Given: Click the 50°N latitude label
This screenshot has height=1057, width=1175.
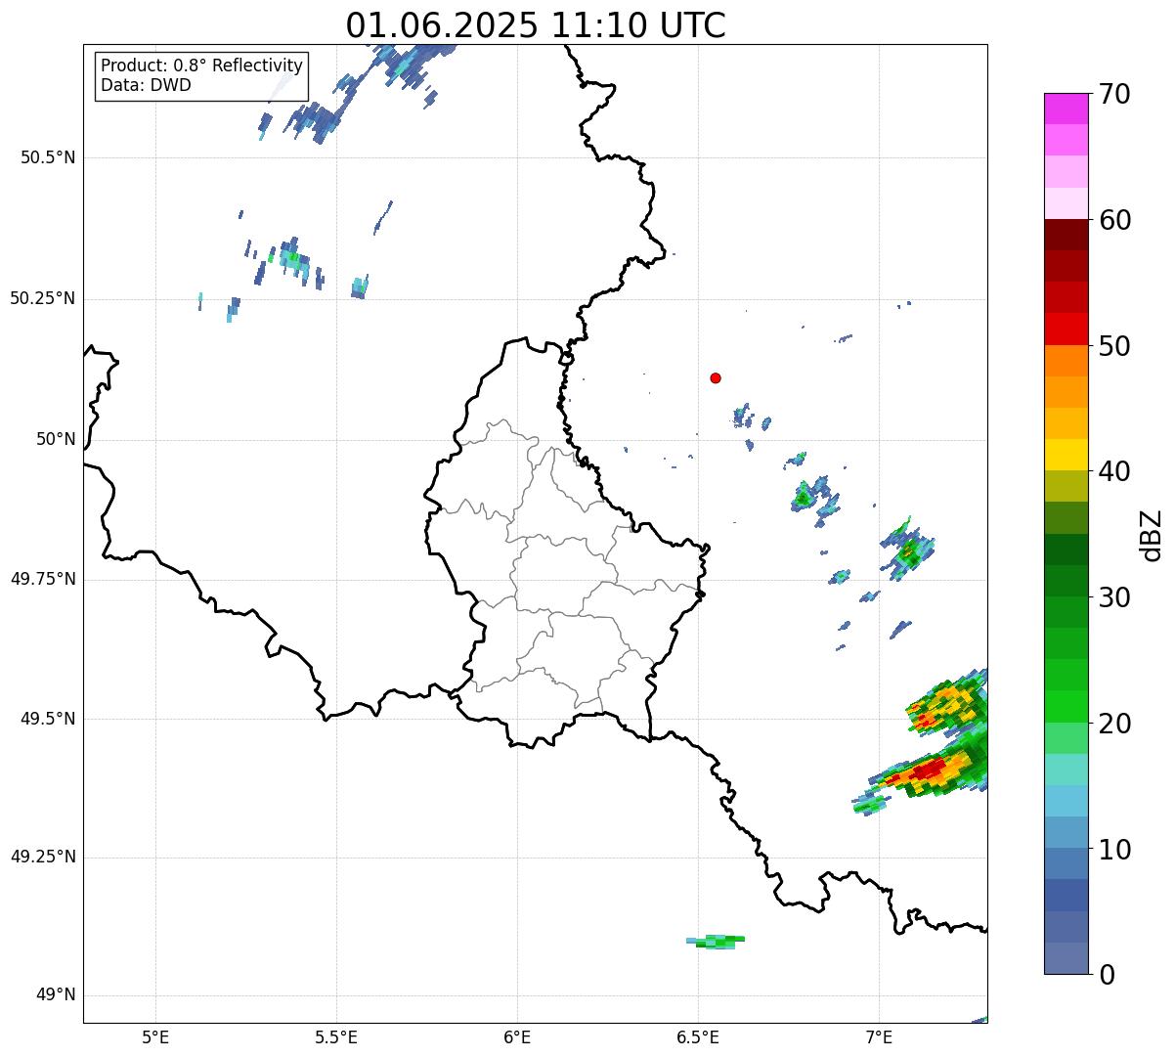Looking at the screenshot, I should click(x=56, y=439).
